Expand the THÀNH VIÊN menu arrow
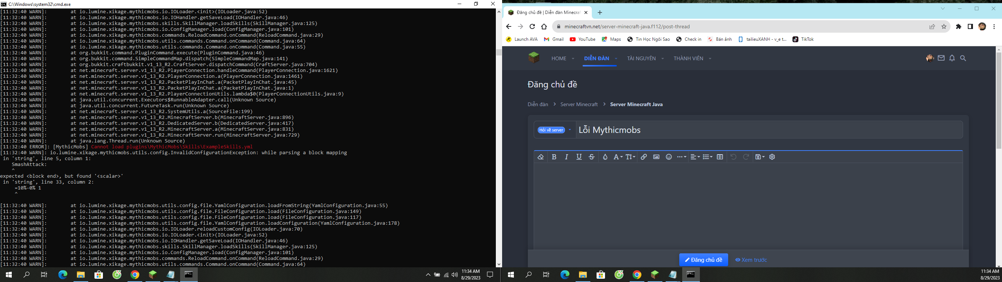Image resolution: width=1002 pixels, height=282 pixels. point(710,59)
